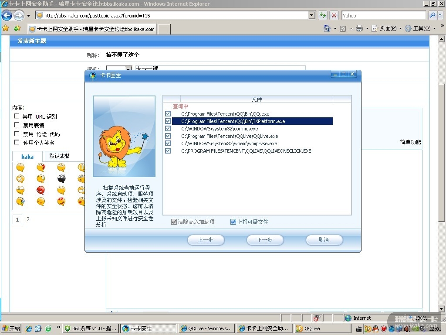Image resolution: width=446 pixels, height=335 pixels.
Task: Open search provider dropdown arrow
Action: (x=441, y=15)
